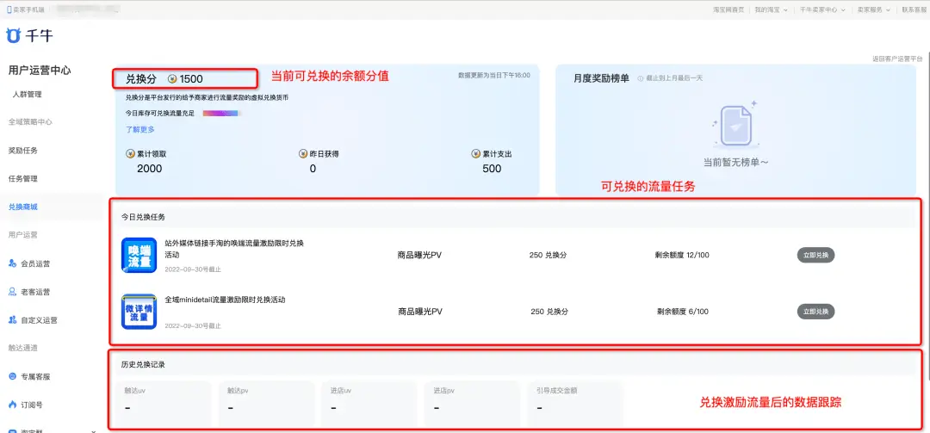The height and width of the screenshot is (433, 930).
Task: Open 任务管理 in sidebar
Action: click(x=23, y=178)
